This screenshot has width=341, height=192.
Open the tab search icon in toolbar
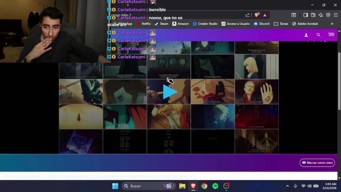(x=294, y=15)
